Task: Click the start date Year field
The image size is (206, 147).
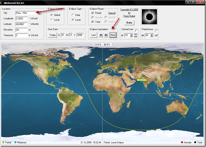Action: click(x=80, y=35)
